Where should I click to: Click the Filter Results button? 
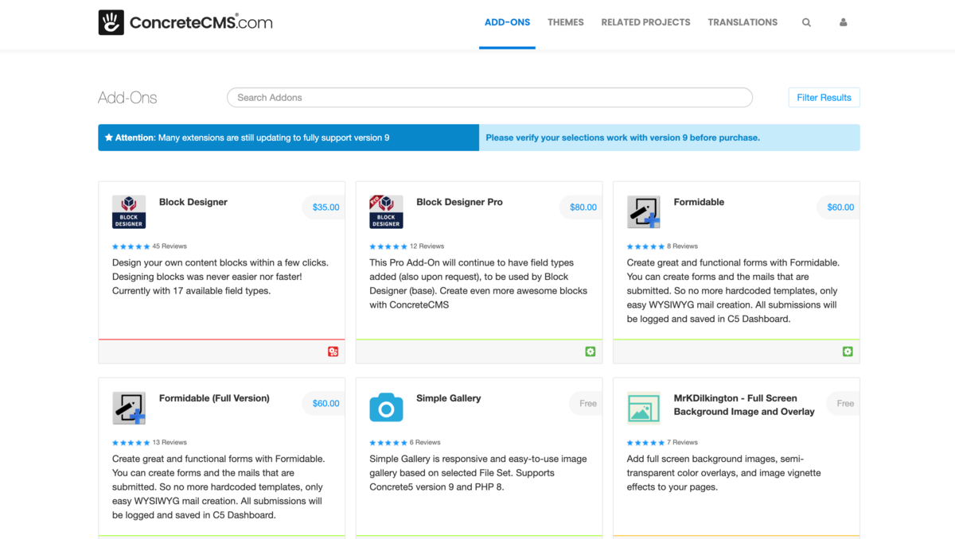[x=824, y=97]
